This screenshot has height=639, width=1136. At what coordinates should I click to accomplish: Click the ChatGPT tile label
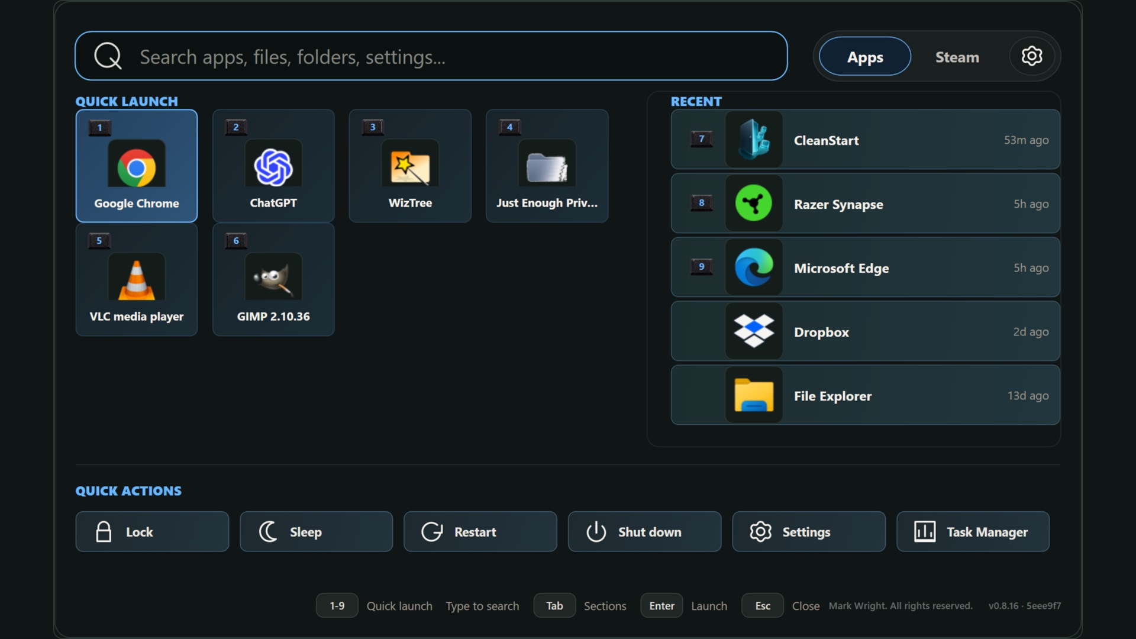(273, 203)
